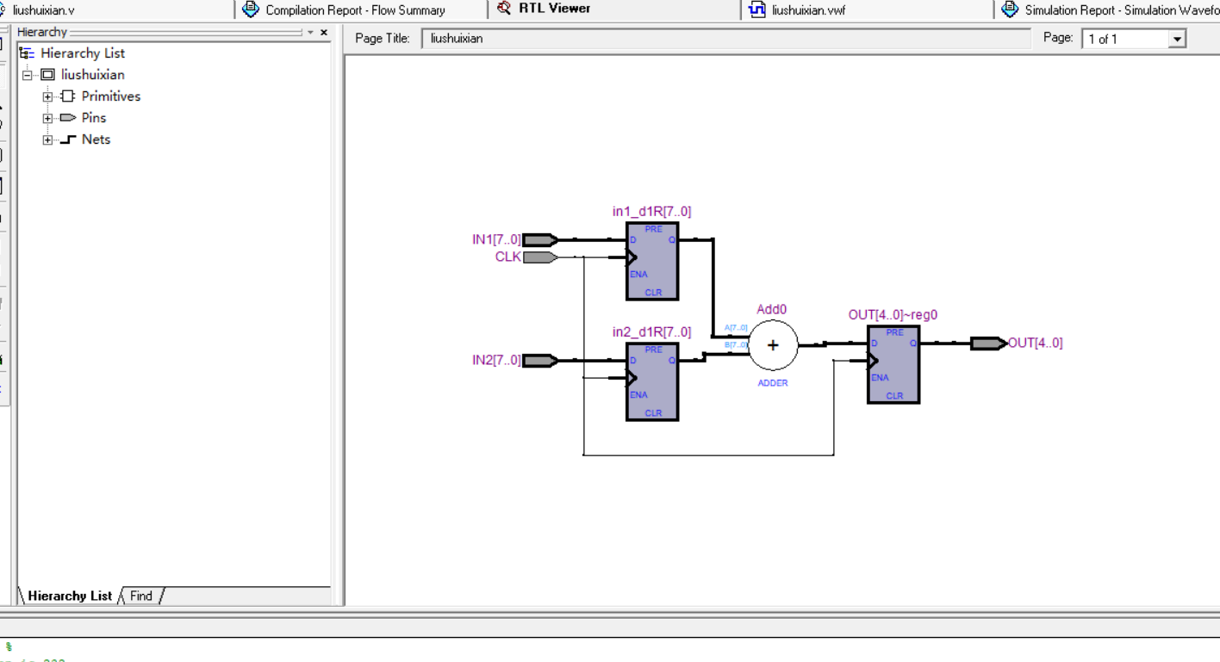Close the Hierarchy panel
Image resolution: width=1220 pixels, height=662 pixels.
click(x=324, y=32)
